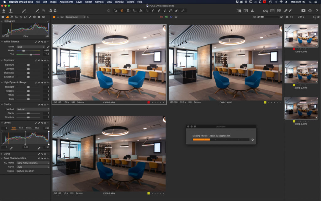Viewport: 321px width, 201px height.
Task: Select the Keystone correction tool
Action: coord(147,11)
